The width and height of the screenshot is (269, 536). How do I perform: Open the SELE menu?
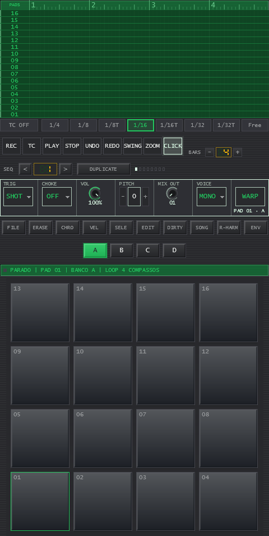[121, 228]
